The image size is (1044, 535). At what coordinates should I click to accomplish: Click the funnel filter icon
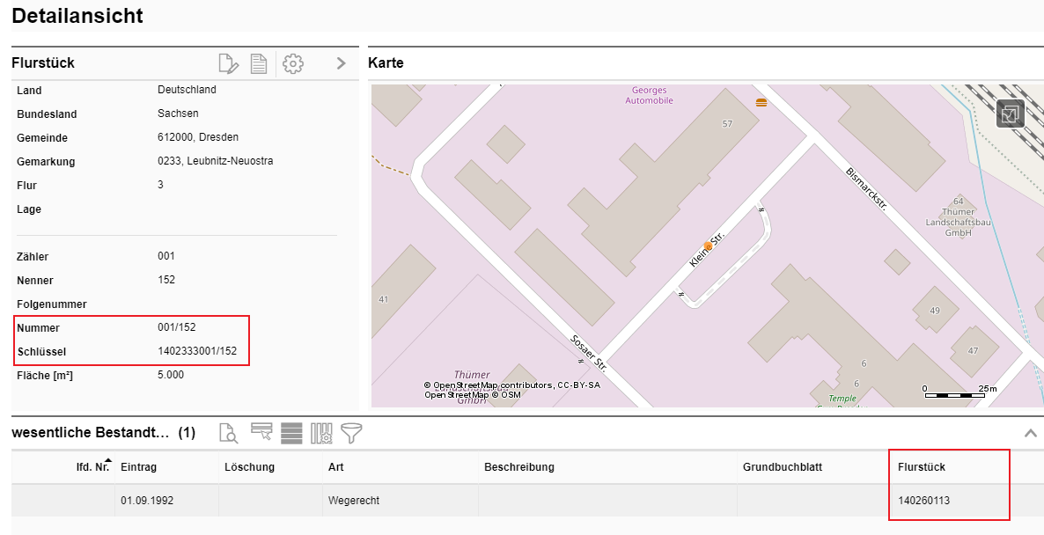351,433
